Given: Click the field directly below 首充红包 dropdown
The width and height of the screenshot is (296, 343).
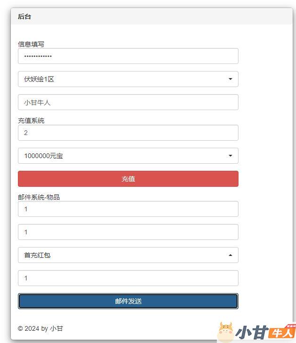Looking at the screenshot, I should [128, 278].
